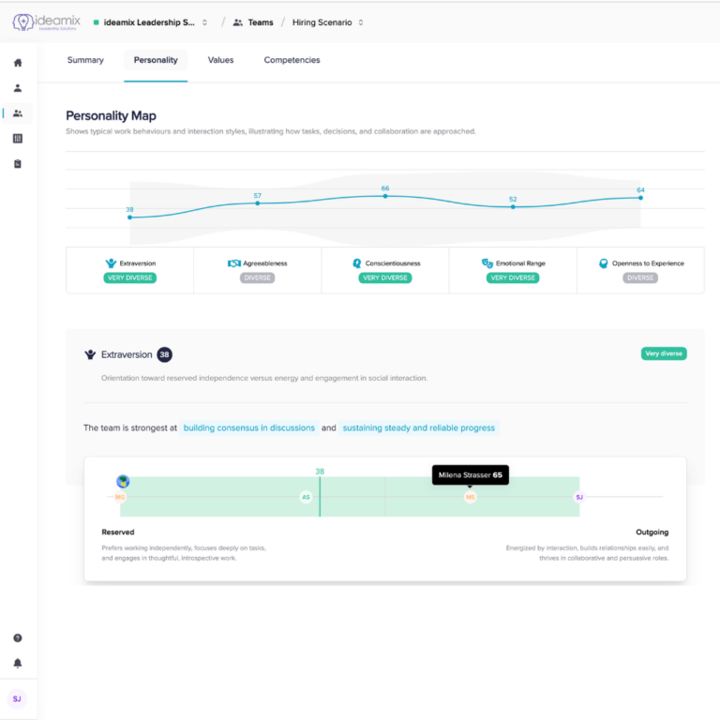Open the grid/table sidebar icon
The height and width of the screenshot is (720, 720).
click(18, 139)
